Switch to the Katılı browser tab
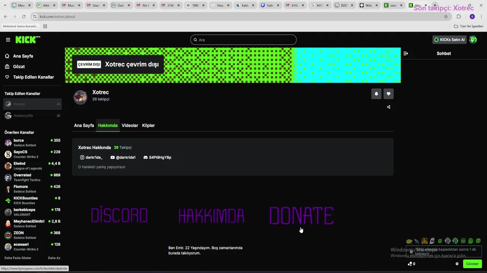 [x=245, y=5]
